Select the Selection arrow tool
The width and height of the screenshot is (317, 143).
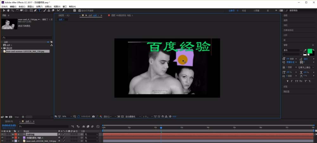pyautogui.click(x=4, y=10)
